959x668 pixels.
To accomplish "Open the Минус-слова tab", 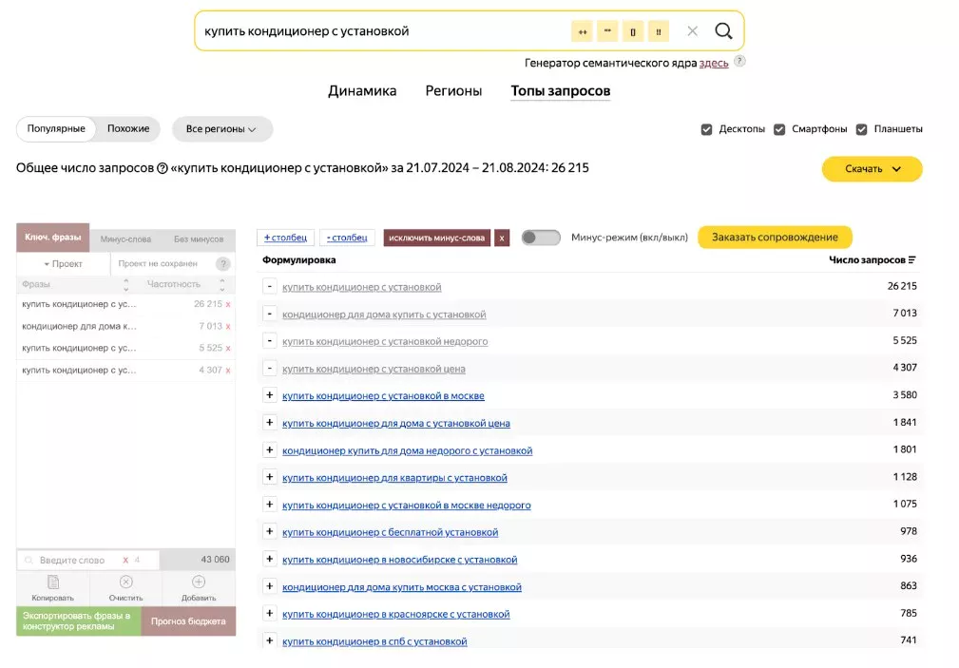I will [125, 239].
